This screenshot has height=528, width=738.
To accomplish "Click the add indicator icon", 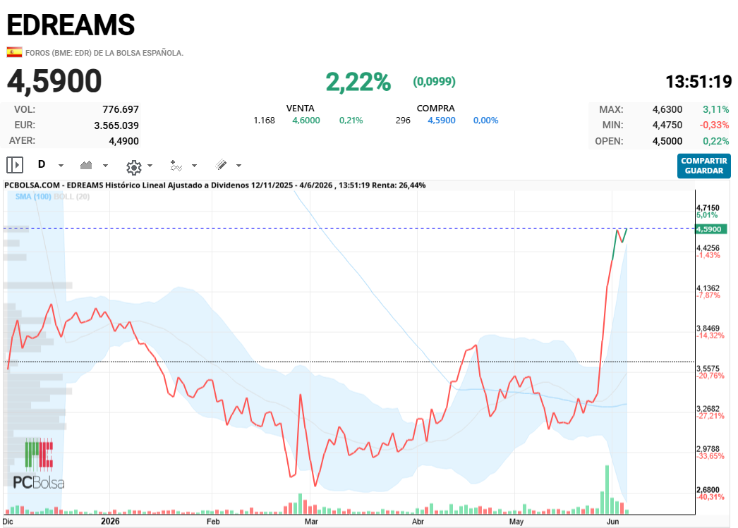I will [x=176, y=166].
